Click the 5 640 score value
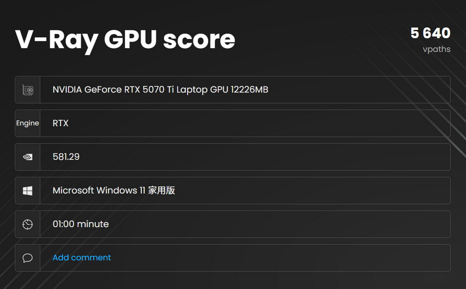This screenshot has width=466, height=289. (430, 33)
